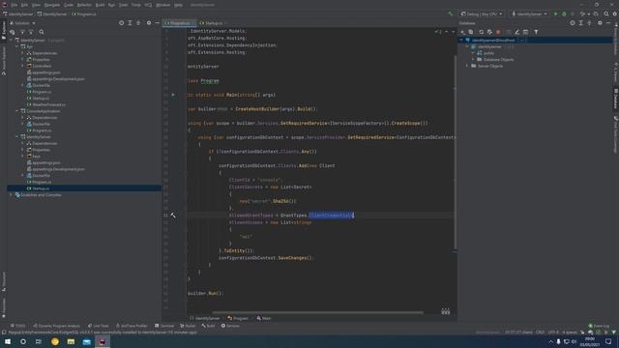Click the search icon in the Solution toolbar
Screen dimensions: 619x348
(42, 32)
